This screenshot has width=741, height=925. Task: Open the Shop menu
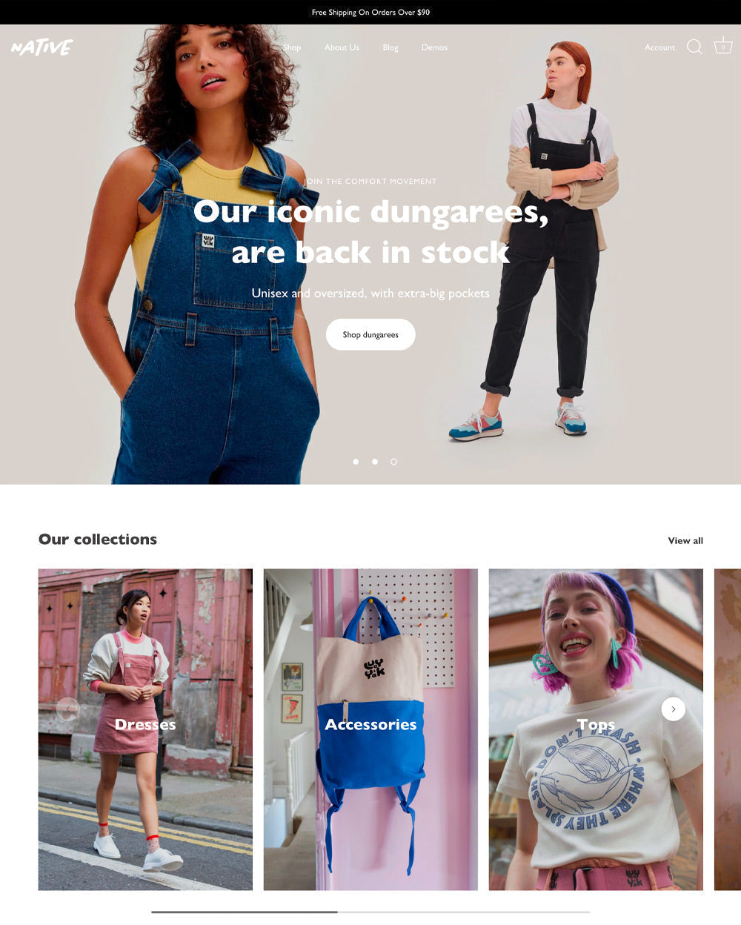point(292,47)
